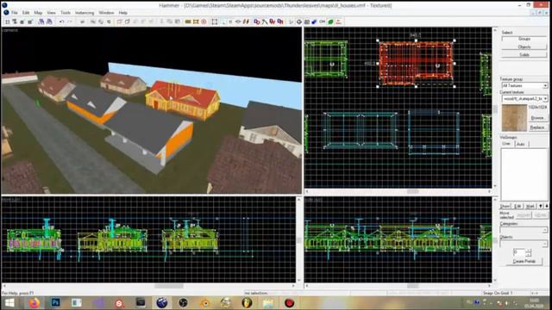The image size is (552, 310).
Task: Open the Instancing menu
Action: click(85, 13)
